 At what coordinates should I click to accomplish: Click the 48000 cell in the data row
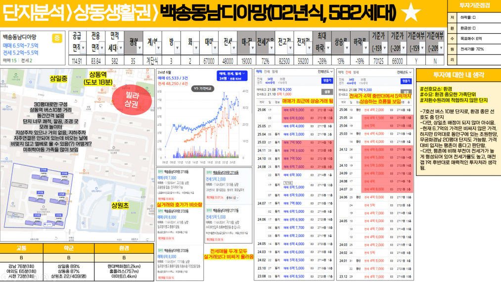pyautogui.click(x=228, y=61)
